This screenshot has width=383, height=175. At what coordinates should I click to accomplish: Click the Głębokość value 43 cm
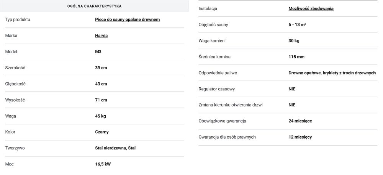(101, 84)
